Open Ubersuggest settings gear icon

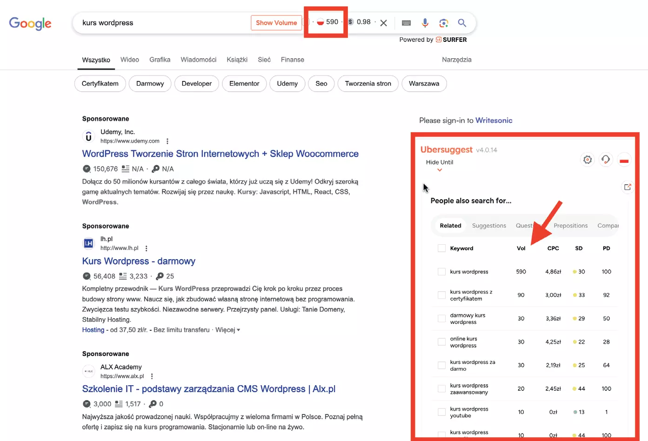click(588, 160)
